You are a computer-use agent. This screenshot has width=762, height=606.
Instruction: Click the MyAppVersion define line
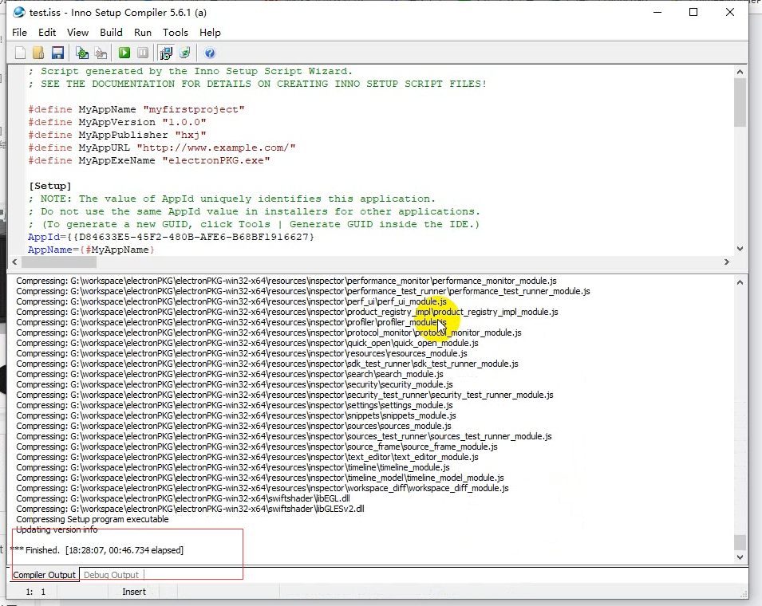click(x=117, y=122)
